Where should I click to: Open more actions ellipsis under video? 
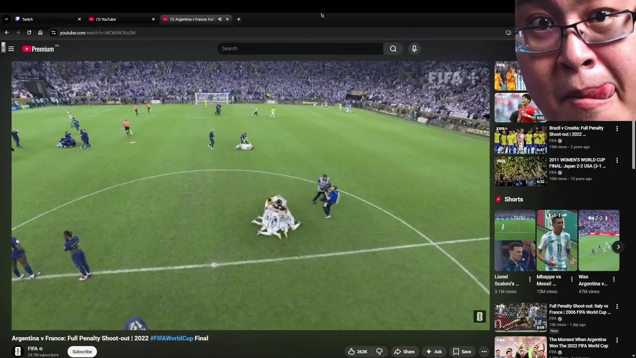(484, 352)
